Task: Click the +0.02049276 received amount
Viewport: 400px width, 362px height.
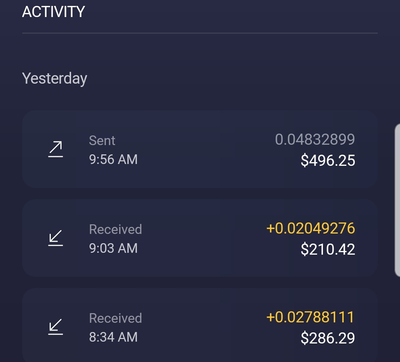Action: (310, 228)
